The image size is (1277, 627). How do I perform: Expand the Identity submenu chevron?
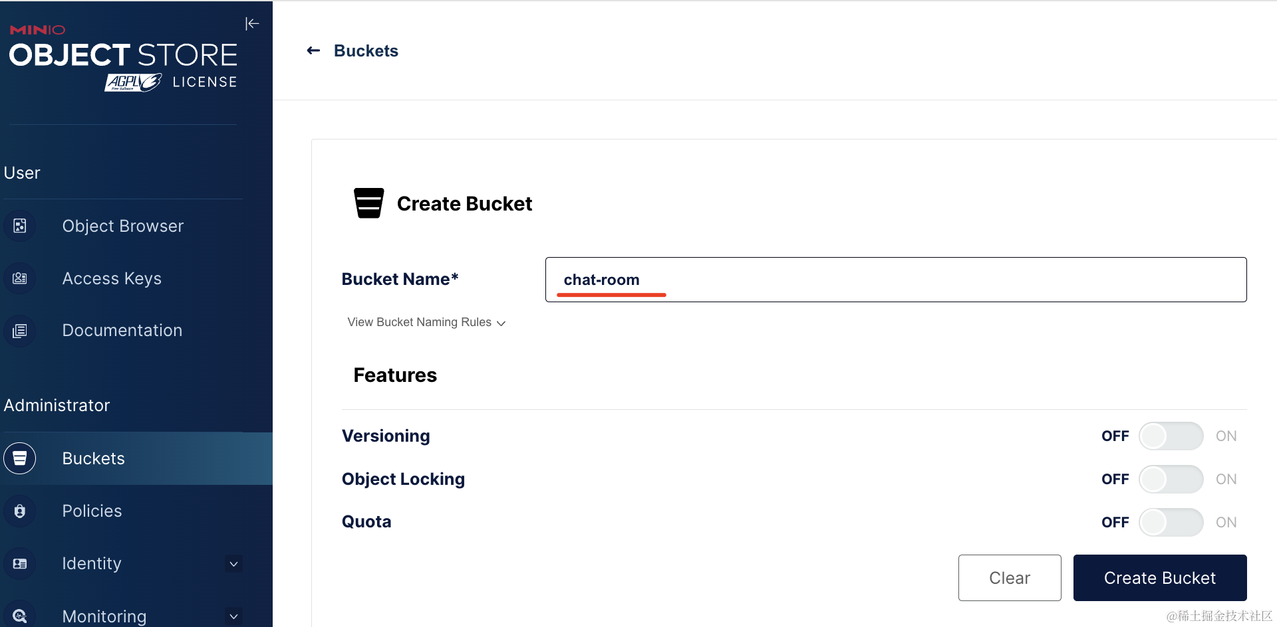(233, 564)
